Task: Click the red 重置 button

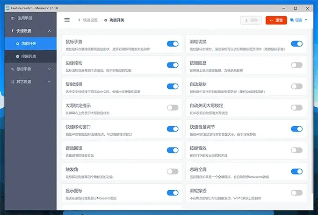Action: 276,20
